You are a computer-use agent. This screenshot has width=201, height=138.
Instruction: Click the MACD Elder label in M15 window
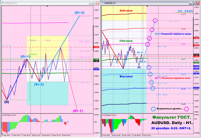point(9,115)
